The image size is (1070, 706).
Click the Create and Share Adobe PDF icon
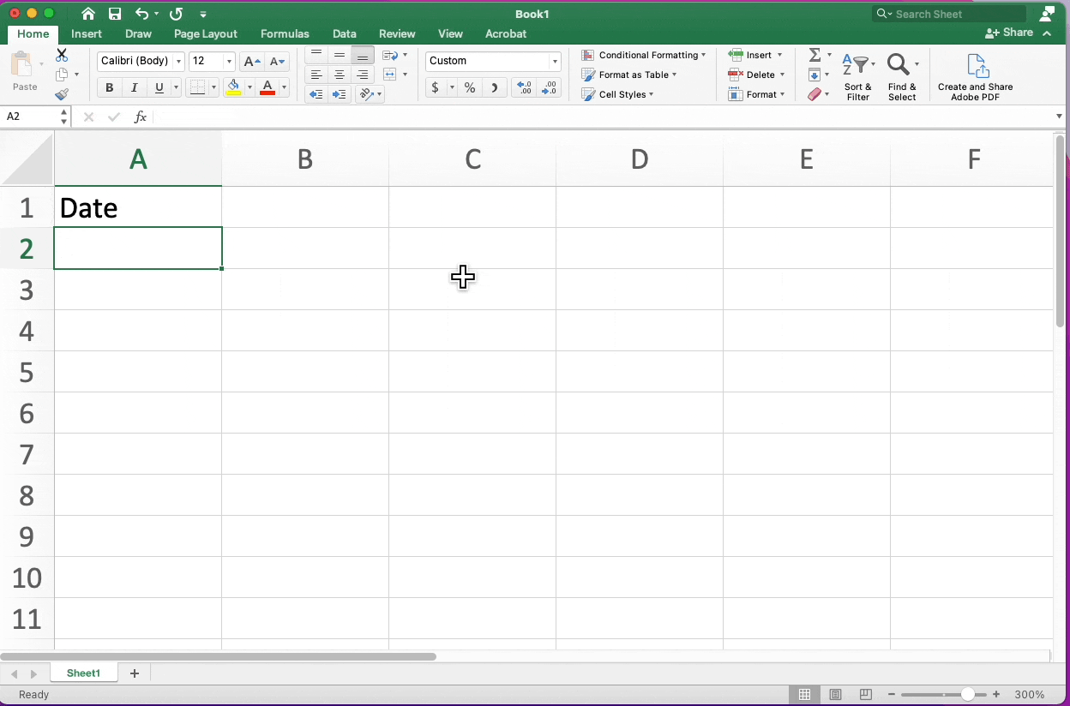pos(976,67)
